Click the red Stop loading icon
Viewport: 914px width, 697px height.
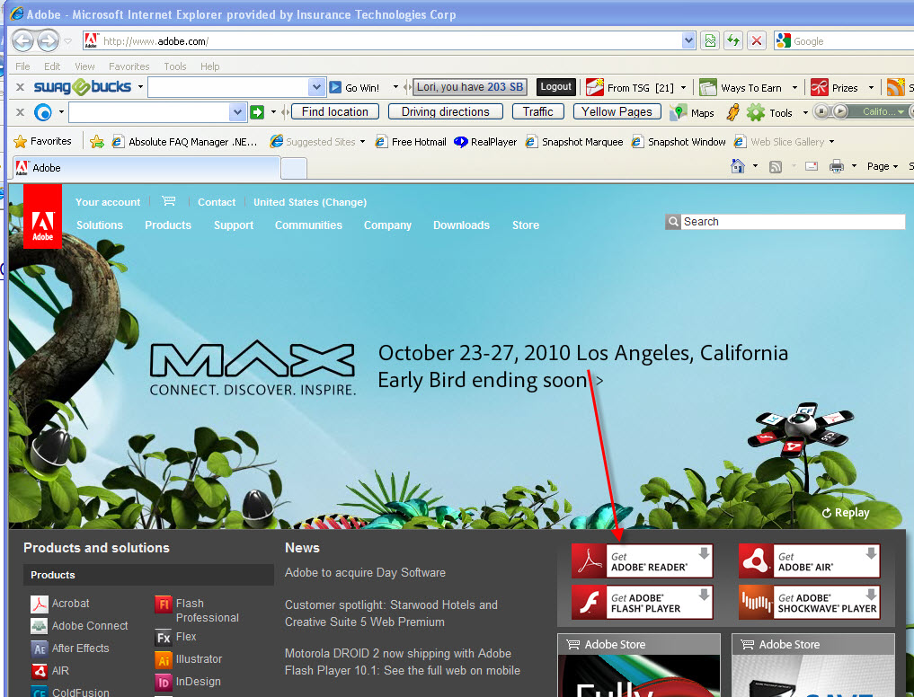click(757, 40)
